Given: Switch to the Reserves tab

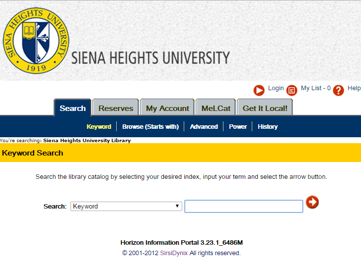Looking at the screenshot, I should [116, 108].
